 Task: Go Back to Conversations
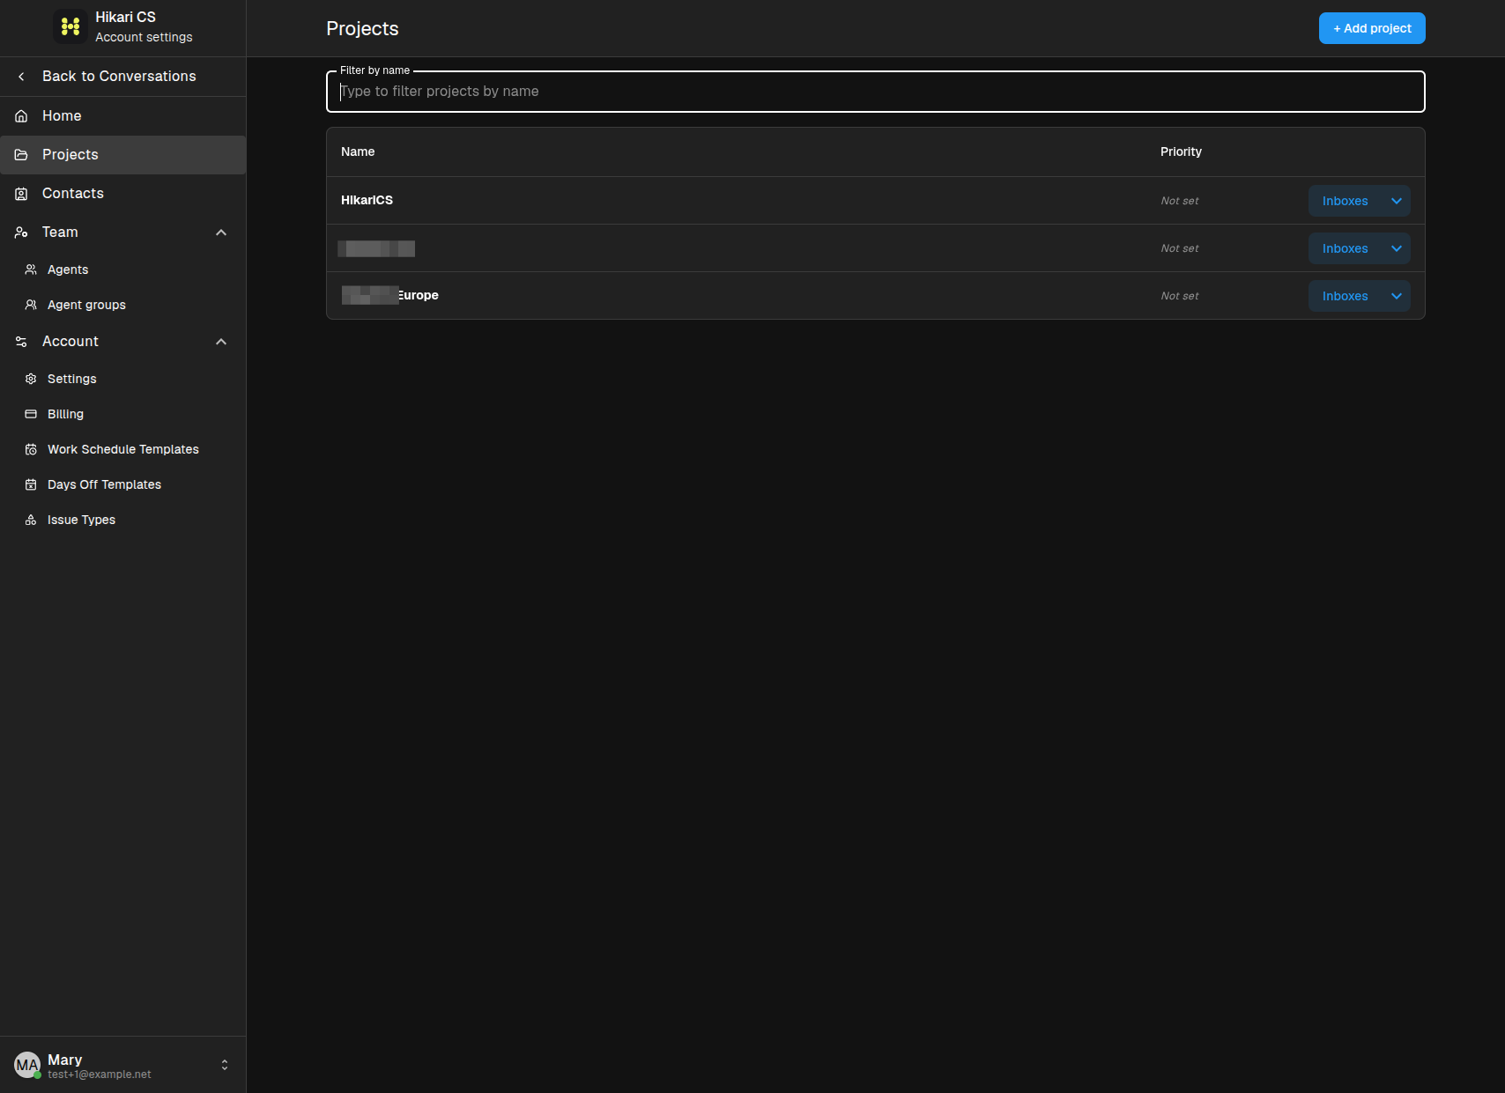[x=123, y=77]
